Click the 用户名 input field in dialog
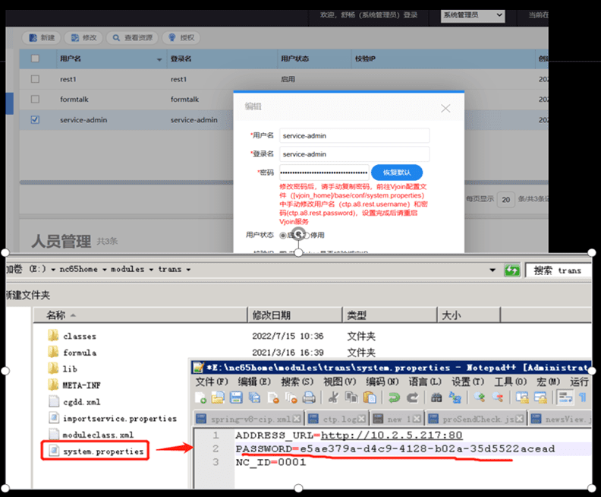The width and height of the screenshot is (601, 497). pos(354,135)
